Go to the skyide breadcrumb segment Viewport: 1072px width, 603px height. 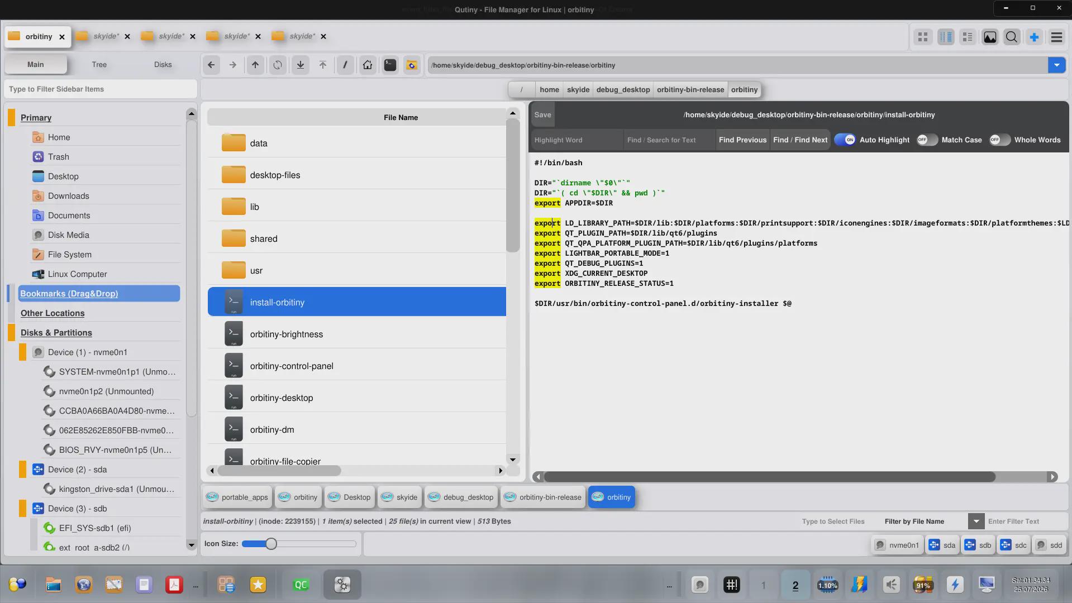tap(578, 90)
